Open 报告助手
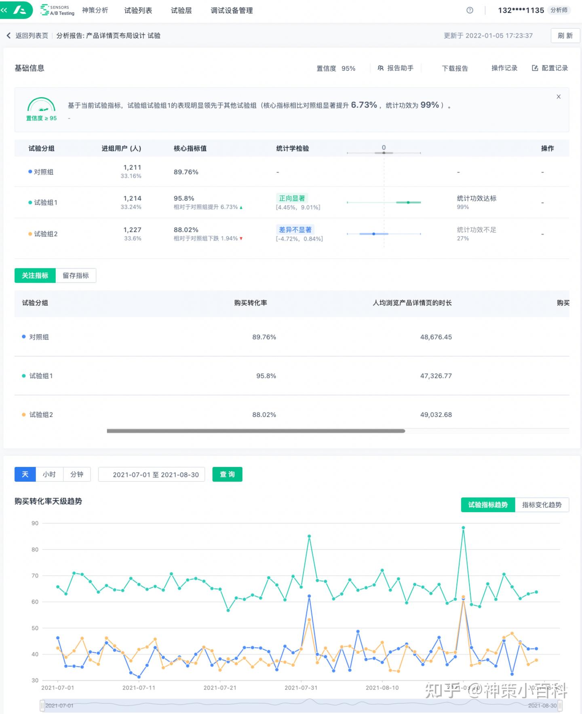The image size is (582, 714). [x=396, y=68]
